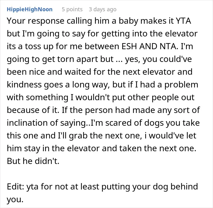This screenshot has width=213, height=208.
Task: Click the word 'kindness' in the comment
Action: (x=24, y=85)
